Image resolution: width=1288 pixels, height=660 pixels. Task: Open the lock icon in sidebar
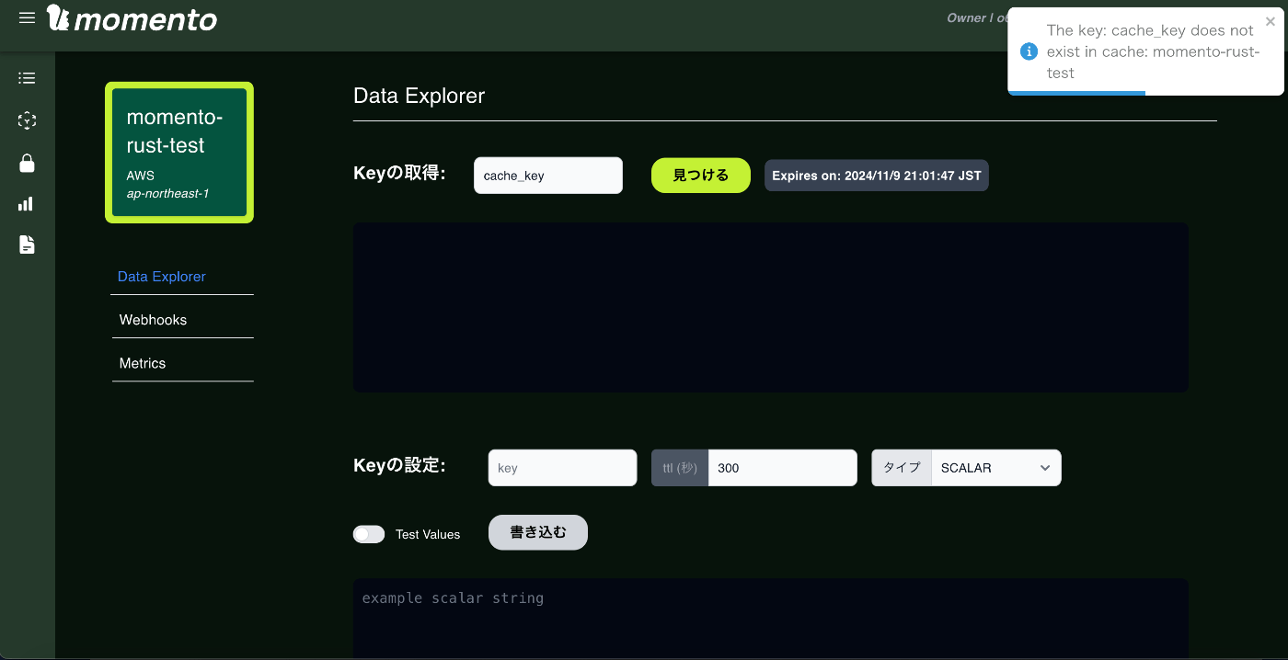click(x=27, y=163)
